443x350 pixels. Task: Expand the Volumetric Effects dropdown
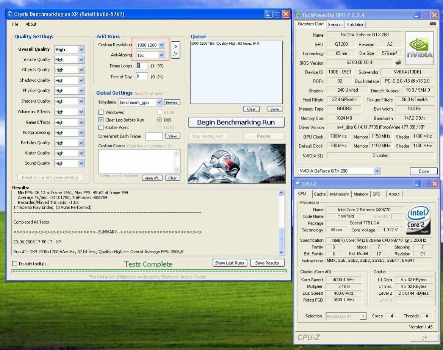tap(81, 112)
